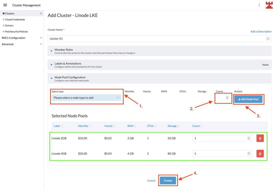
Task: Adjust the Linode 2GB count stepper
Action: coord(249,138)
